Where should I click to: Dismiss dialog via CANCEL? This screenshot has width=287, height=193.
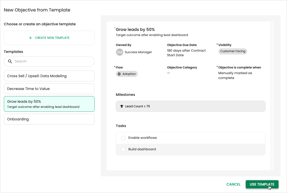coord(233,184)
